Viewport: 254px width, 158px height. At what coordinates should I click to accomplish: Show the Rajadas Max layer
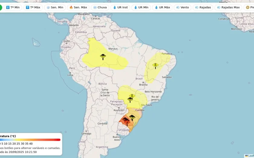(x=228, y=8)
